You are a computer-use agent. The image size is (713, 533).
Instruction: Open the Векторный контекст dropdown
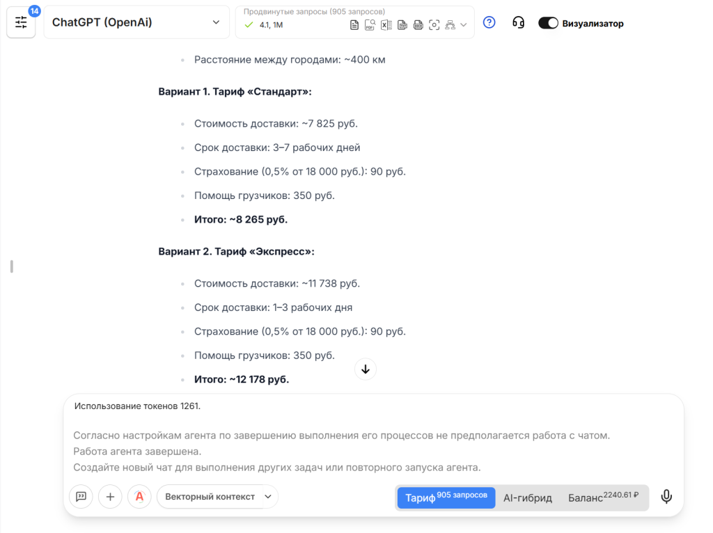(x=217, y=497)
